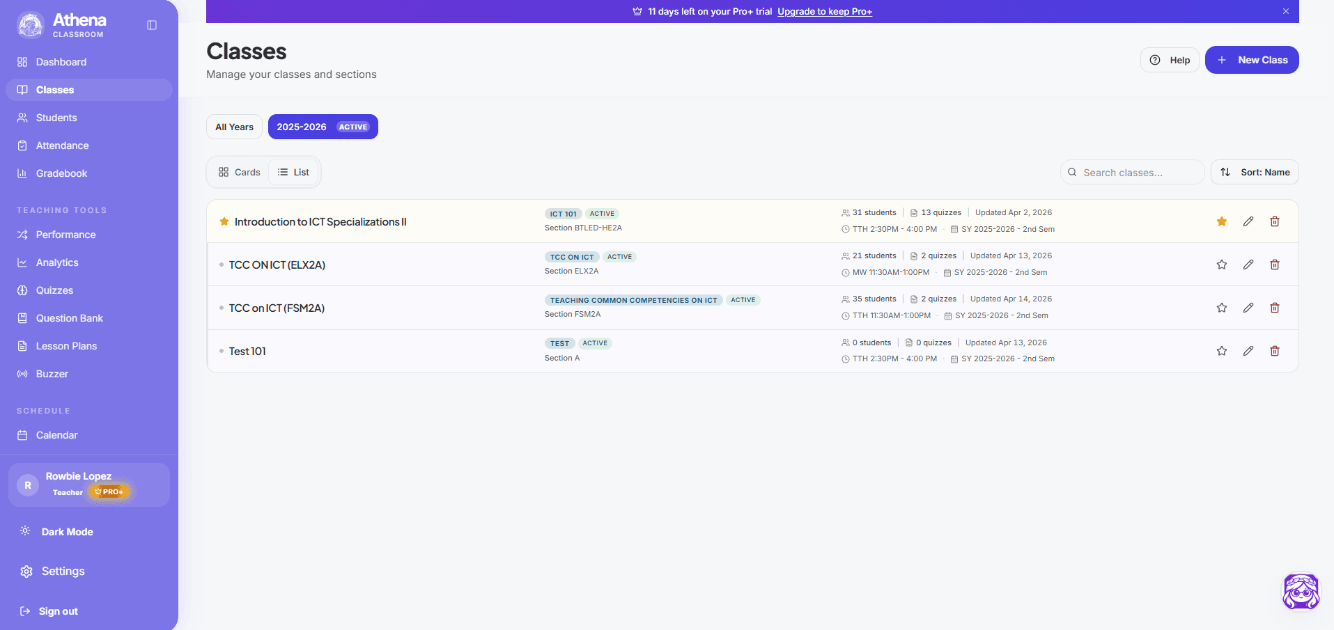Open Performance teaching tool
Screen dimensions: 1334x630
[89, 235]
